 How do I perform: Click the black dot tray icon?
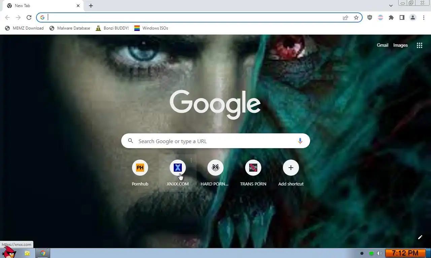point(362,253)
